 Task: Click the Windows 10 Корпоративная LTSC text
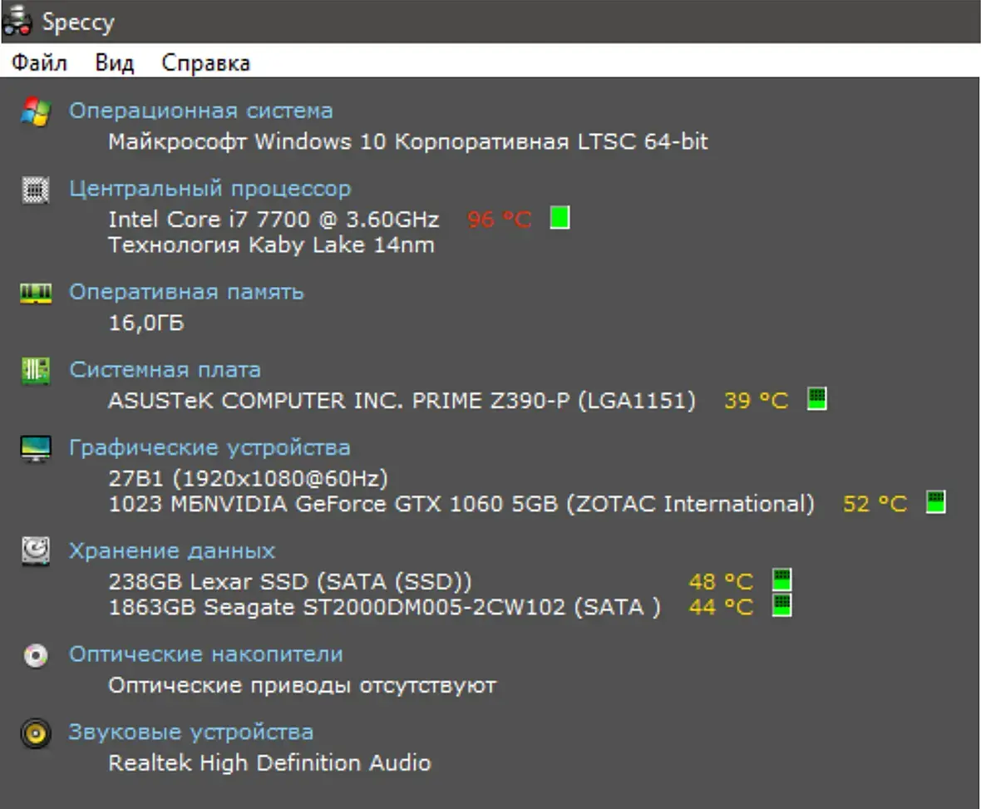coord(408,141)
